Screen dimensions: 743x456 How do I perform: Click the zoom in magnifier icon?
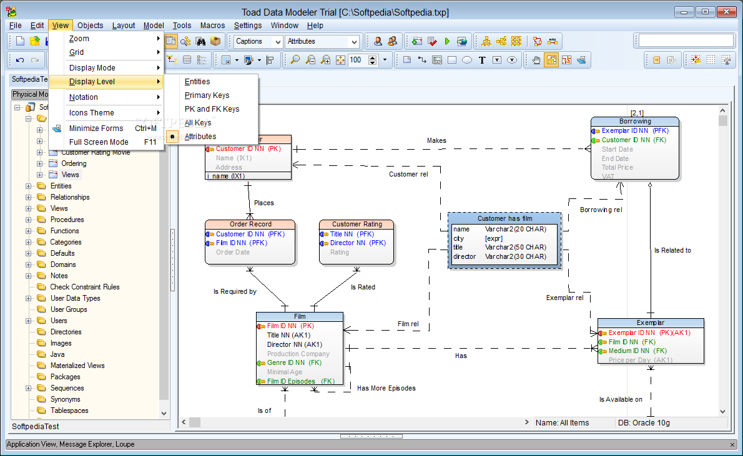tap(325, 60)
